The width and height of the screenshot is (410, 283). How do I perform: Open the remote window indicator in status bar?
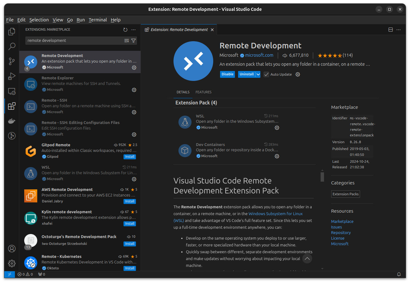(x=10, y=274)
